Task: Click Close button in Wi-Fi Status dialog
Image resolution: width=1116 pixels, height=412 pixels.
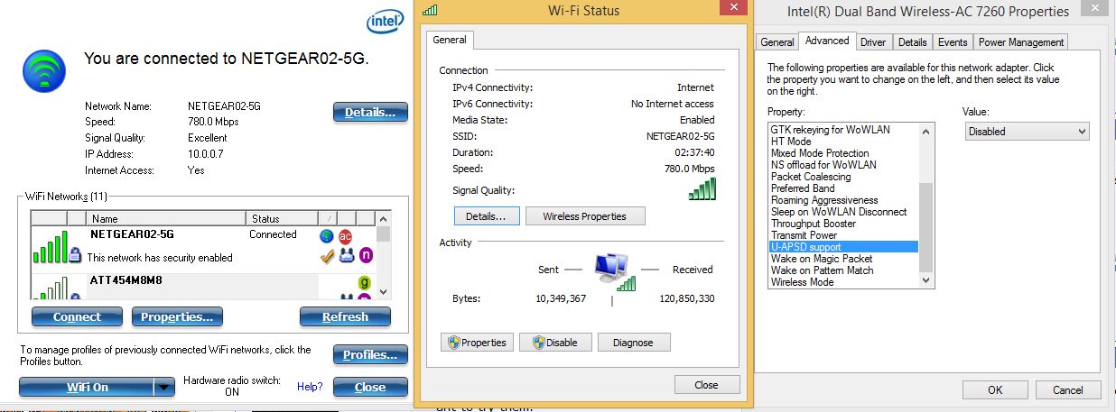Action: point(707,384)
